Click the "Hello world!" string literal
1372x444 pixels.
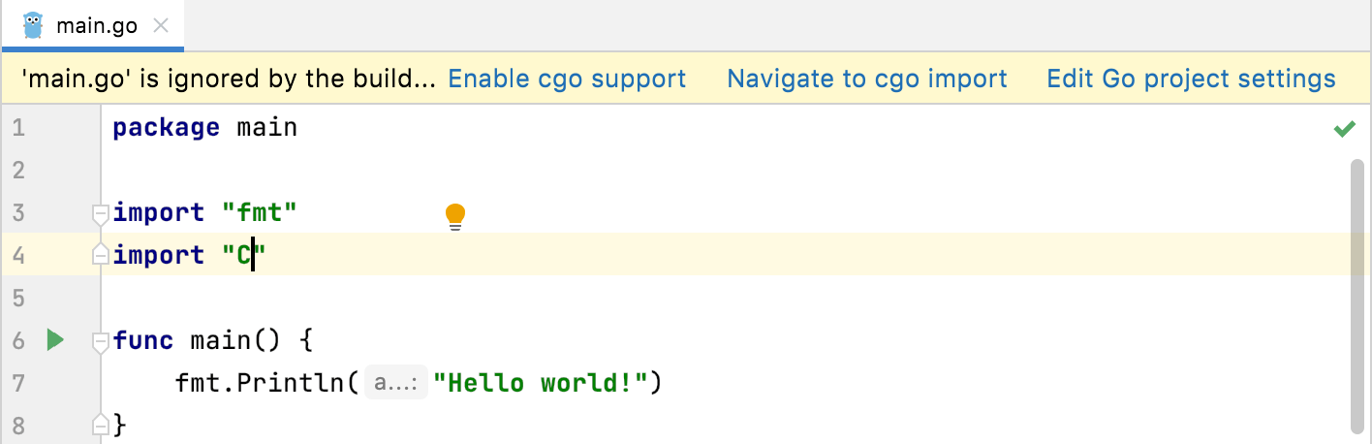click(539, 383)
